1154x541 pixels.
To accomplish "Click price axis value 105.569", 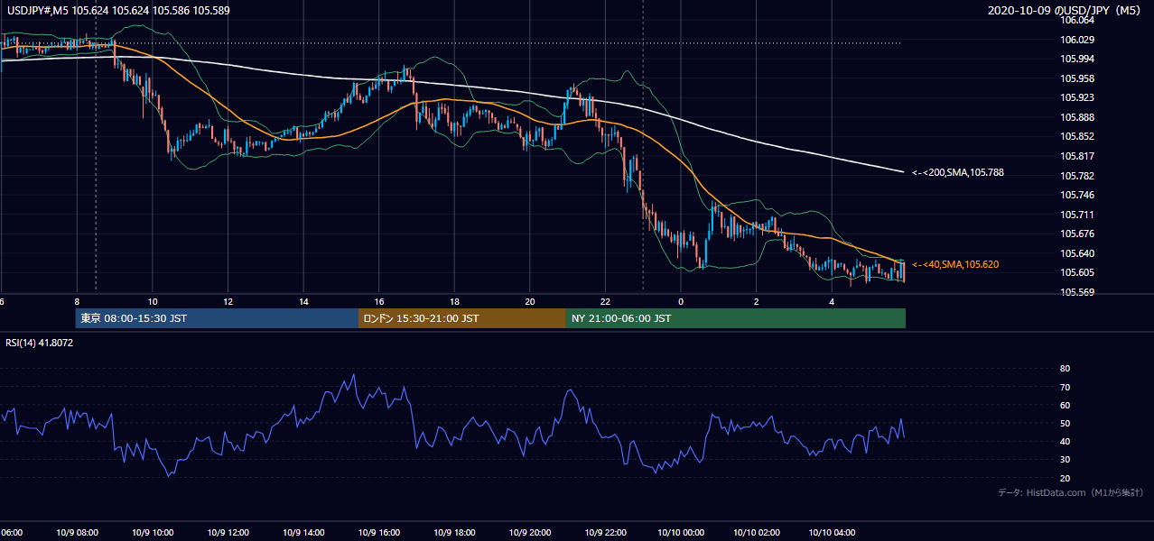I will tap(1077, 292).
